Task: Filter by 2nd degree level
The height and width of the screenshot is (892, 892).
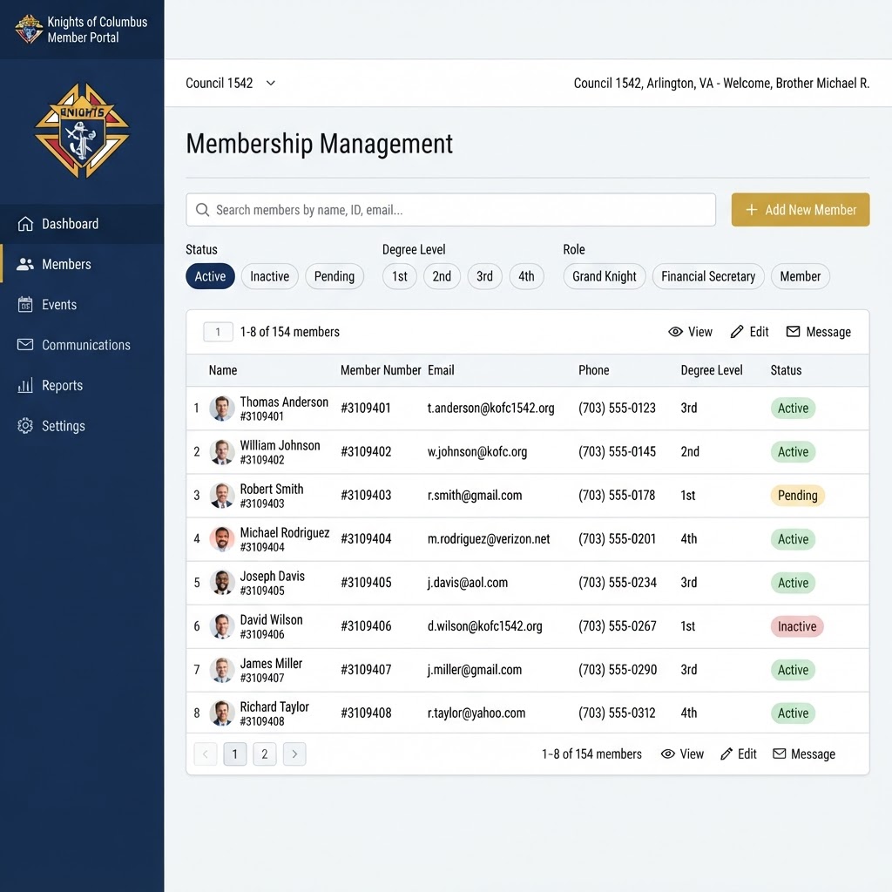Action: pyautogui.click(x=442, y=276)
